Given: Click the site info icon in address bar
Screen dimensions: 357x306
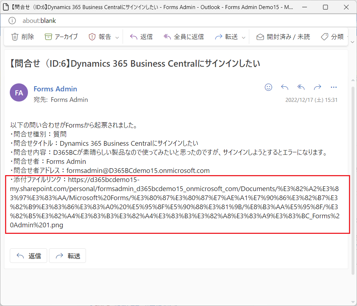Looking at the screenshot, I should tap(12, 21).
